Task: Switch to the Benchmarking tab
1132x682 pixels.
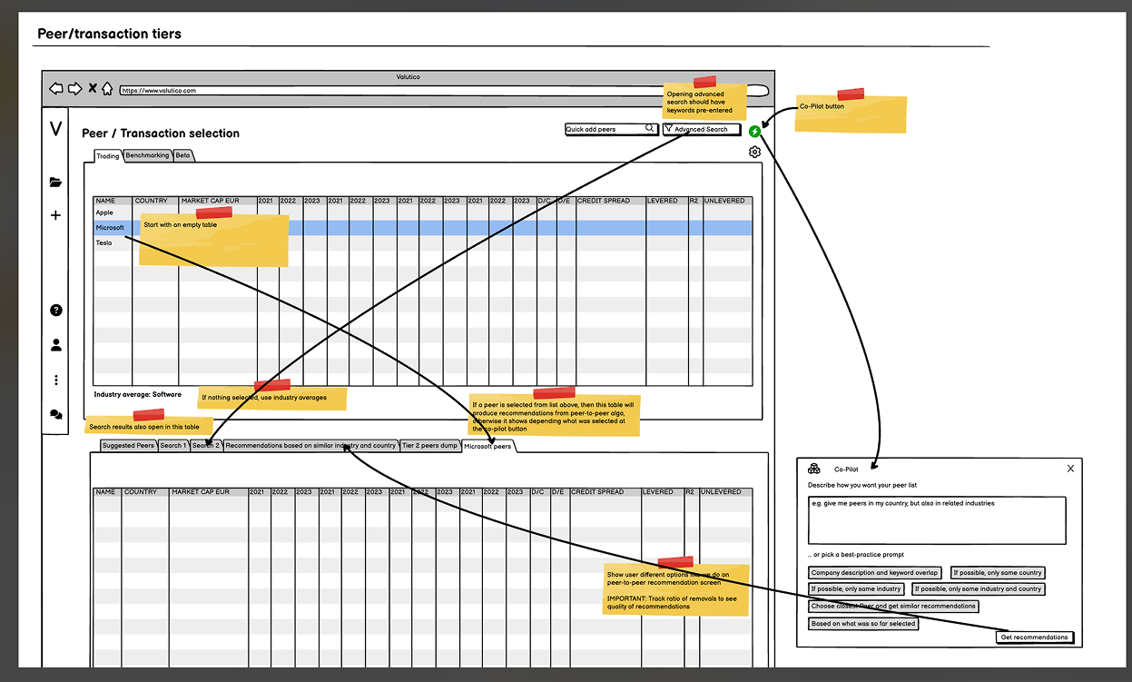Action: (147, 155)
